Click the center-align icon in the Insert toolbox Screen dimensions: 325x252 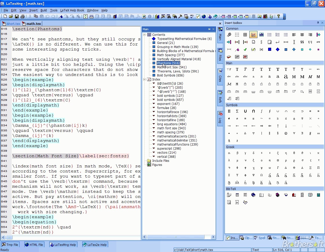[x=302, y=35]
